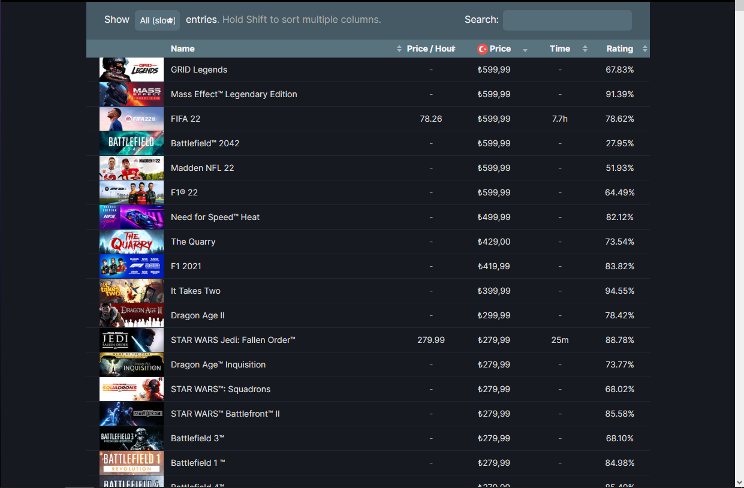
Task: Select FIFA 22 playtime 7.7h
Action: pyautogui.click(x=560, y=119)
